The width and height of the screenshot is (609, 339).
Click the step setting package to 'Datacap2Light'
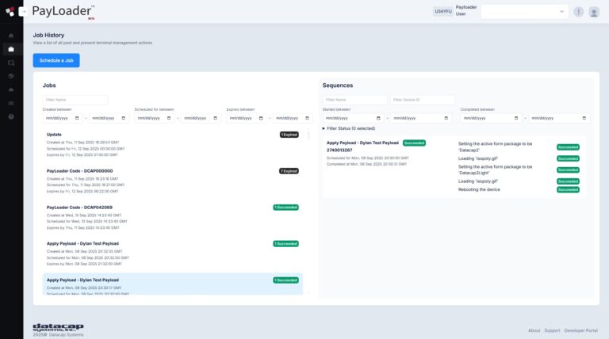click(495, 169)
